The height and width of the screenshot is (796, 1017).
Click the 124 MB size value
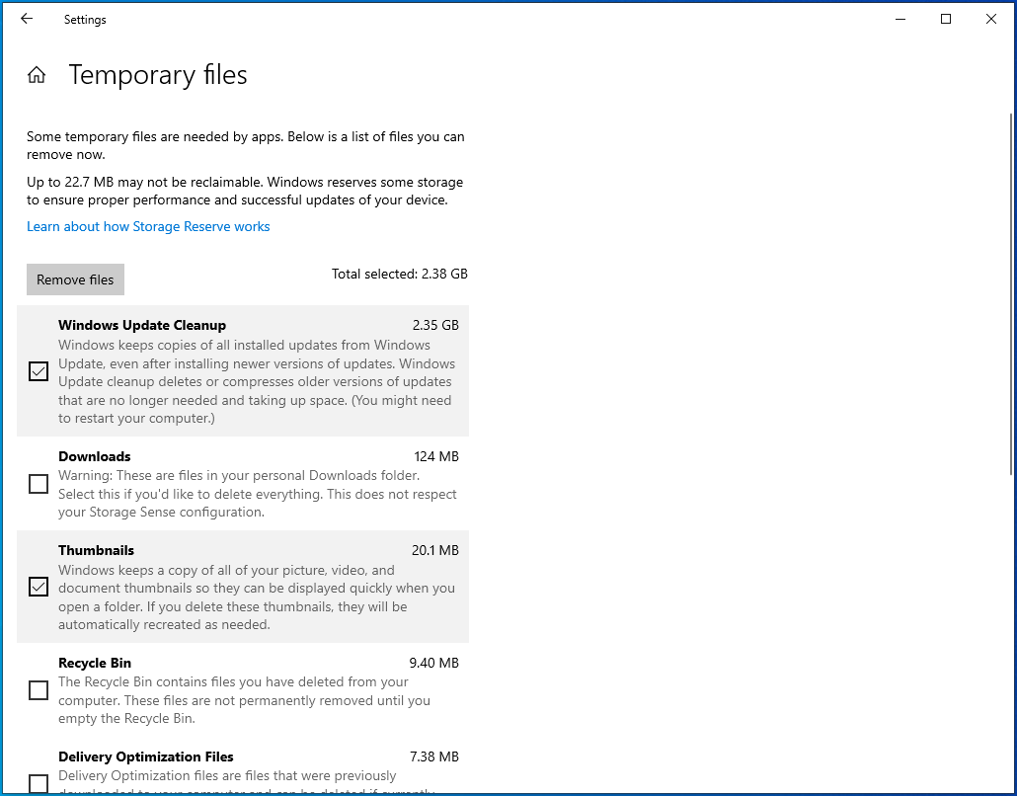coord(435,456)
